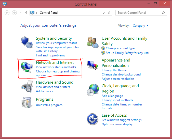
Task: Click Add a language link
Action: coord(112,96)
